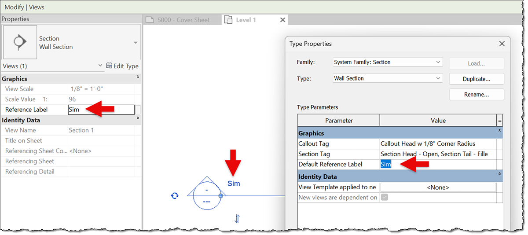The height and width of the screenshot is (235, 528).
Task: Click the small button beside Reference Label field
Action: click(138, 110)
